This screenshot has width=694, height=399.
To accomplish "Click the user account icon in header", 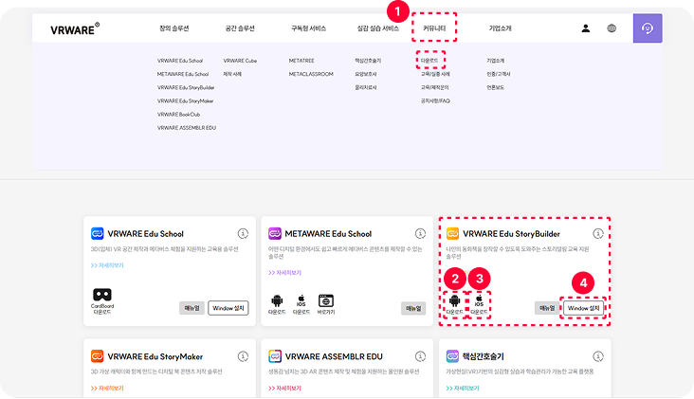I will point(585,28).
